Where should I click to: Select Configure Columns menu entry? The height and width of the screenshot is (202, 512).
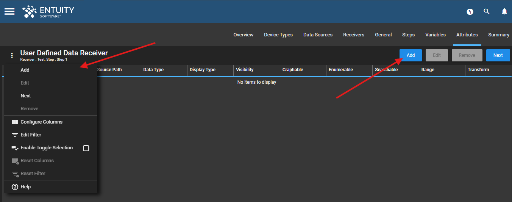pyautogui.click(x=50, y=122)
